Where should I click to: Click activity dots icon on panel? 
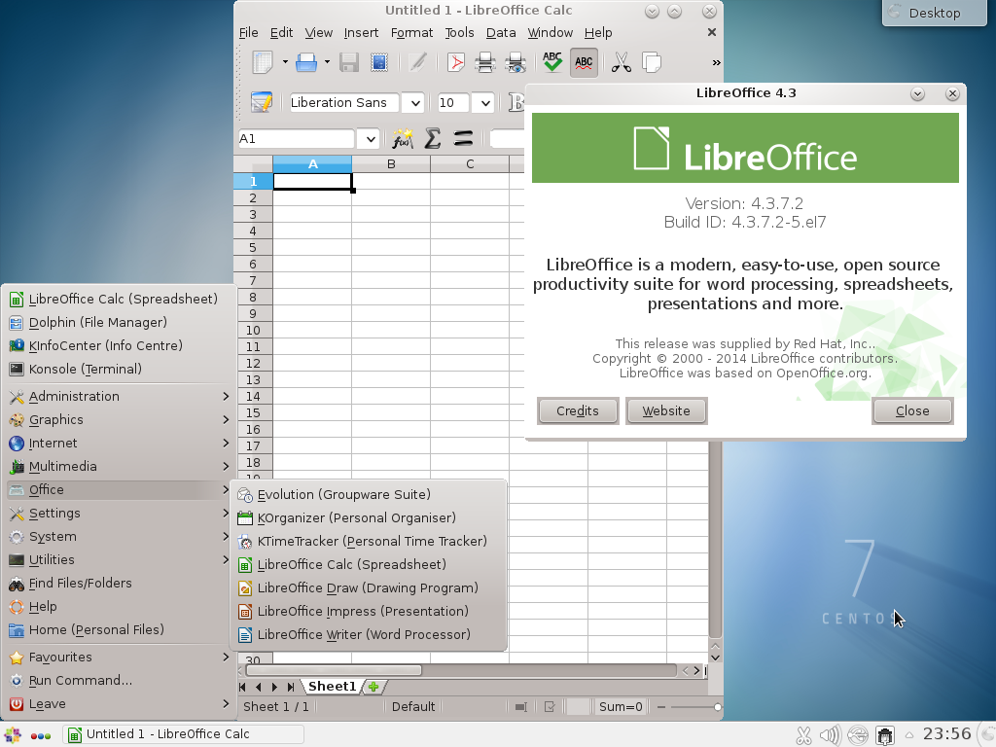point(41,736)
